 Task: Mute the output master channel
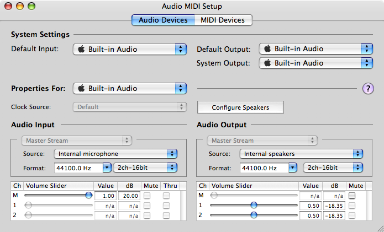[352, 195]
